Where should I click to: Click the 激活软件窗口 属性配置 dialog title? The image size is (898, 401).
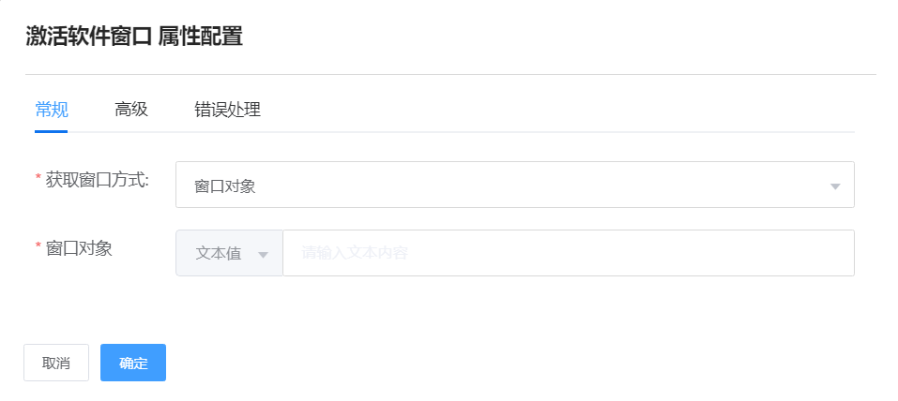134,37
